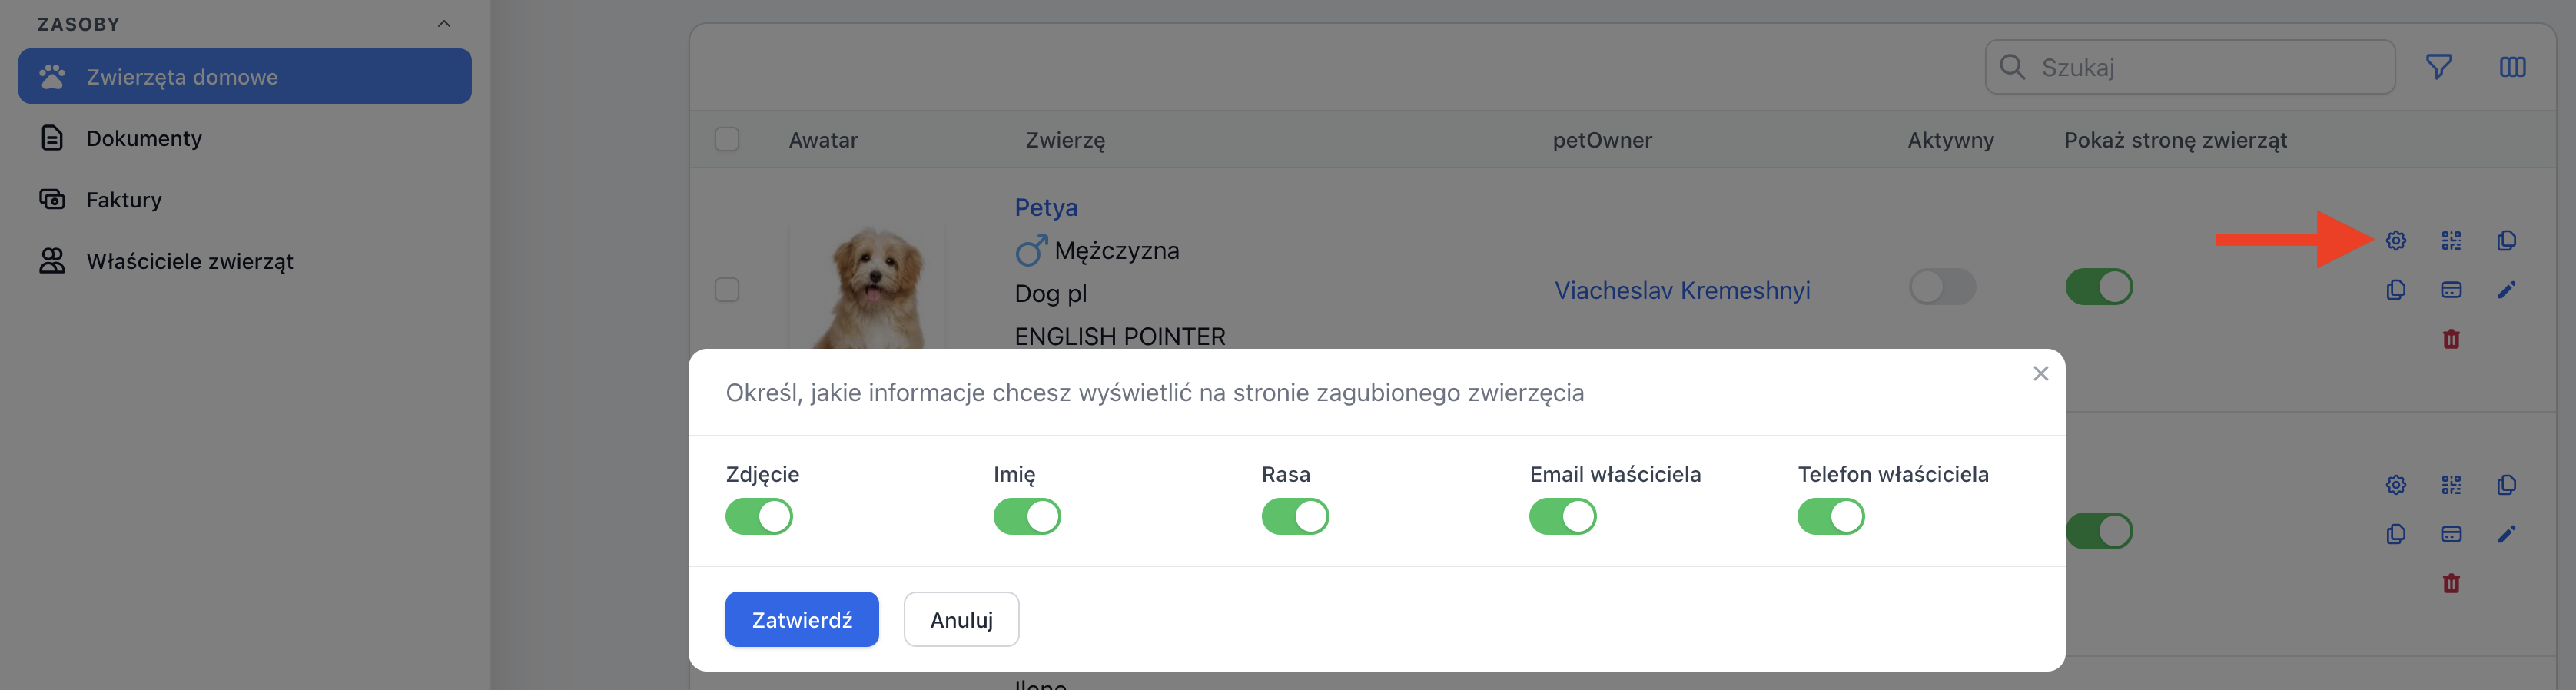Edit Petya with the pencil icon
Viewport: 2576px width, 690px height.
click(x=2506, y=290)
